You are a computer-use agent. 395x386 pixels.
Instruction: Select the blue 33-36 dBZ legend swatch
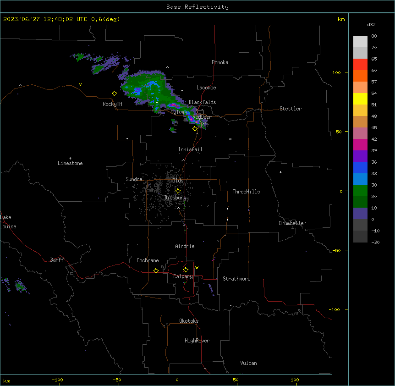(360, 167)
